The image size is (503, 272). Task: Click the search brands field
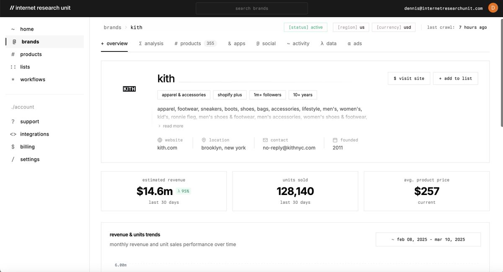coord(251,8)
